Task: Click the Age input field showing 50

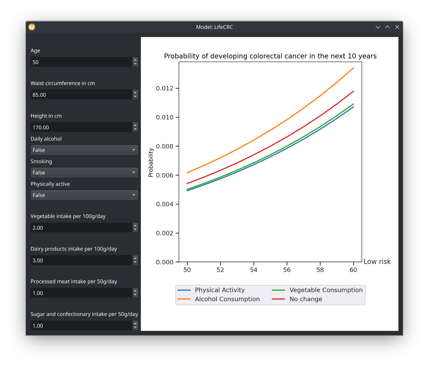Action: coord(82,62)
